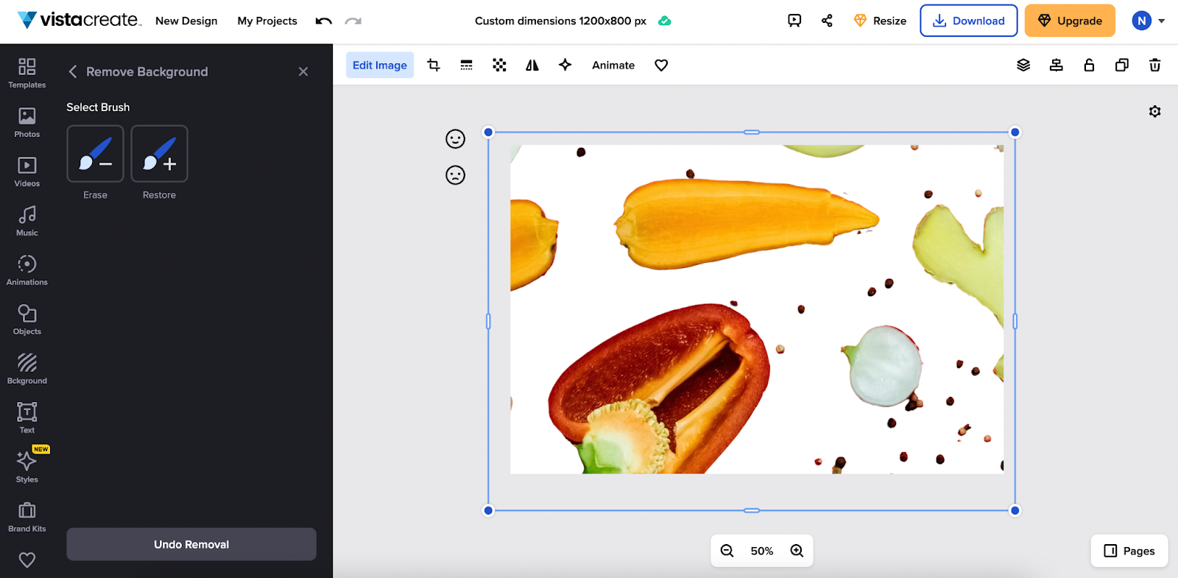Image resolution: width=1178 pixels, height=578 pixels.
Task: Open the account avatar dropdown
Action: [x=1149, y=21]
